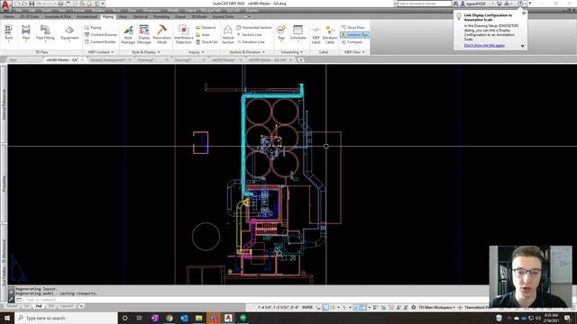Select the 2nd layout tab

pyautogui.click(x=38, y=306)
